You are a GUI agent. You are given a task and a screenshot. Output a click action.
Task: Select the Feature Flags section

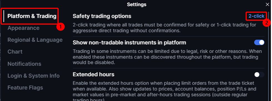click(x=25, y=88)
